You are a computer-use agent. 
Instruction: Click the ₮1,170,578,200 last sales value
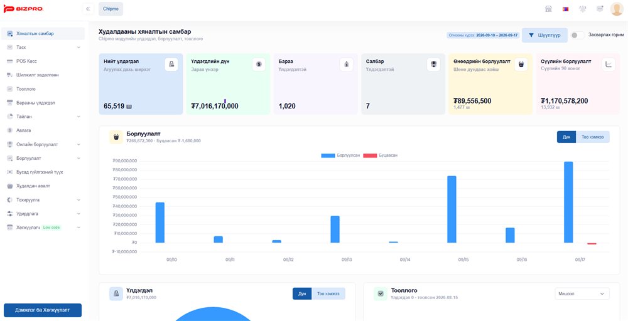(565, 101)
